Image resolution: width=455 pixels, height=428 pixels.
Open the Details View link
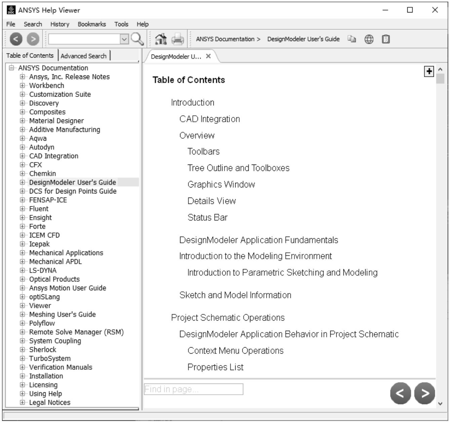(212, 201)
